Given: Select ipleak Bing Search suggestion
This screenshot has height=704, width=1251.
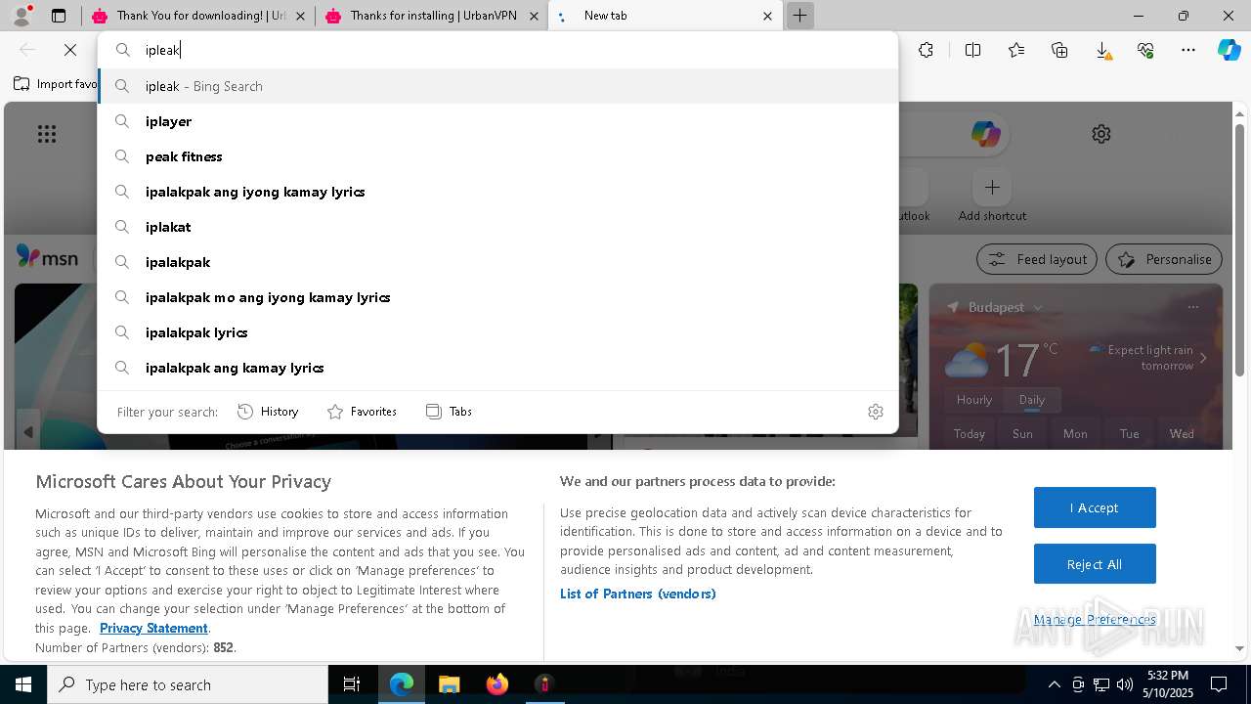Looking at the screenshot, I should pos(497,86).
